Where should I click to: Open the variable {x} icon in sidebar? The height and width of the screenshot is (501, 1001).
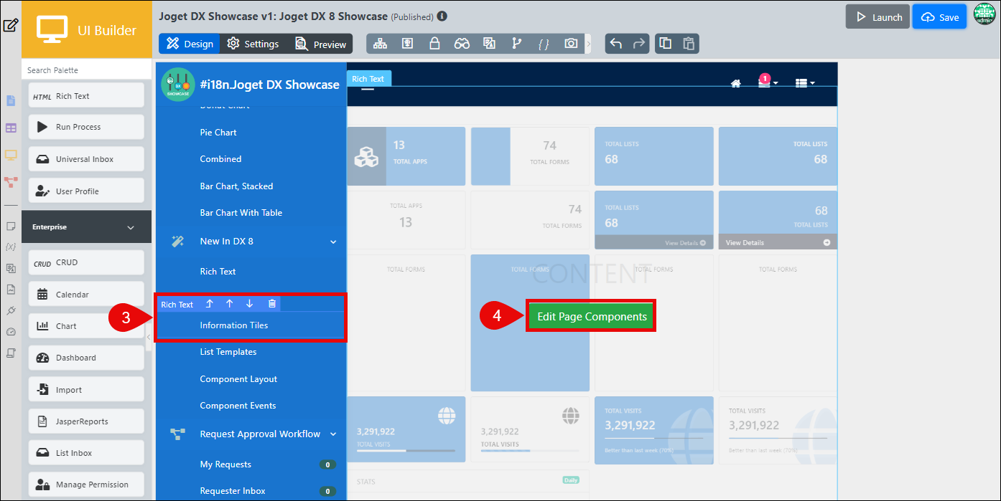click(x=11, y=247)
